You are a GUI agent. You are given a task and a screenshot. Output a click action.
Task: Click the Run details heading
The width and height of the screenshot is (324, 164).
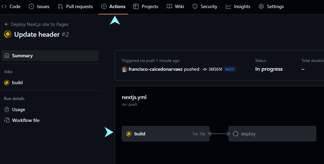pyautogui.click(x=14, y=99)
